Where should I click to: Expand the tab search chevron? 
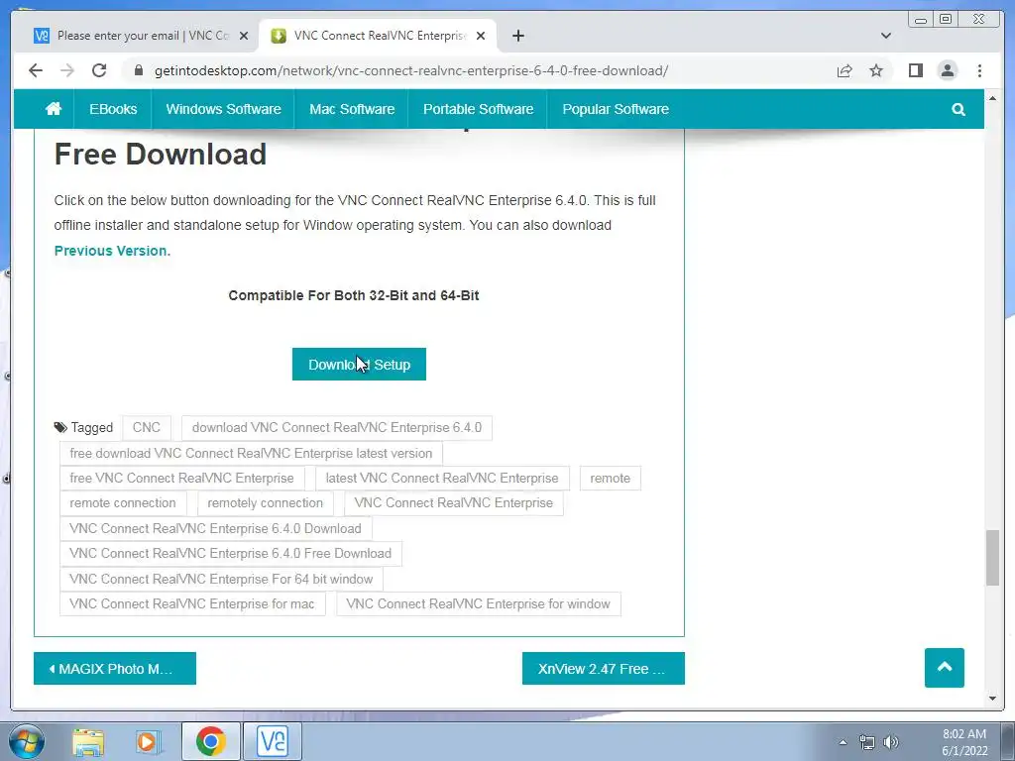885,36
